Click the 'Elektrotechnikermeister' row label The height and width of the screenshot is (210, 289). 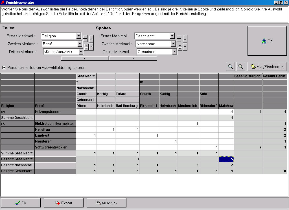click(x=55, y=124)
